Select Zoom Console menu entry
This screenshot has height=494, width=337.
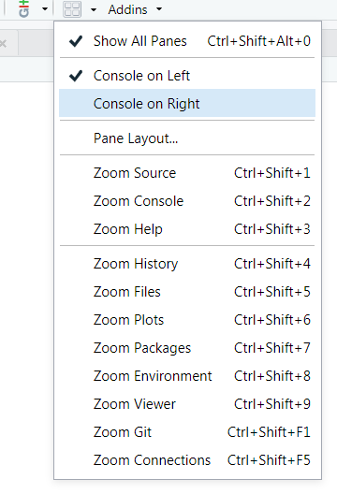coord(187,201)
